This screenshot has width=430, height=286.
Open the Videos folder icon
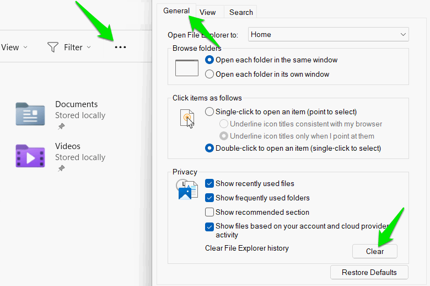pyautogui.click(x=30, y=156)
